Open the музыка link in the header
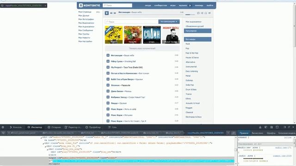 coord(183,6)
